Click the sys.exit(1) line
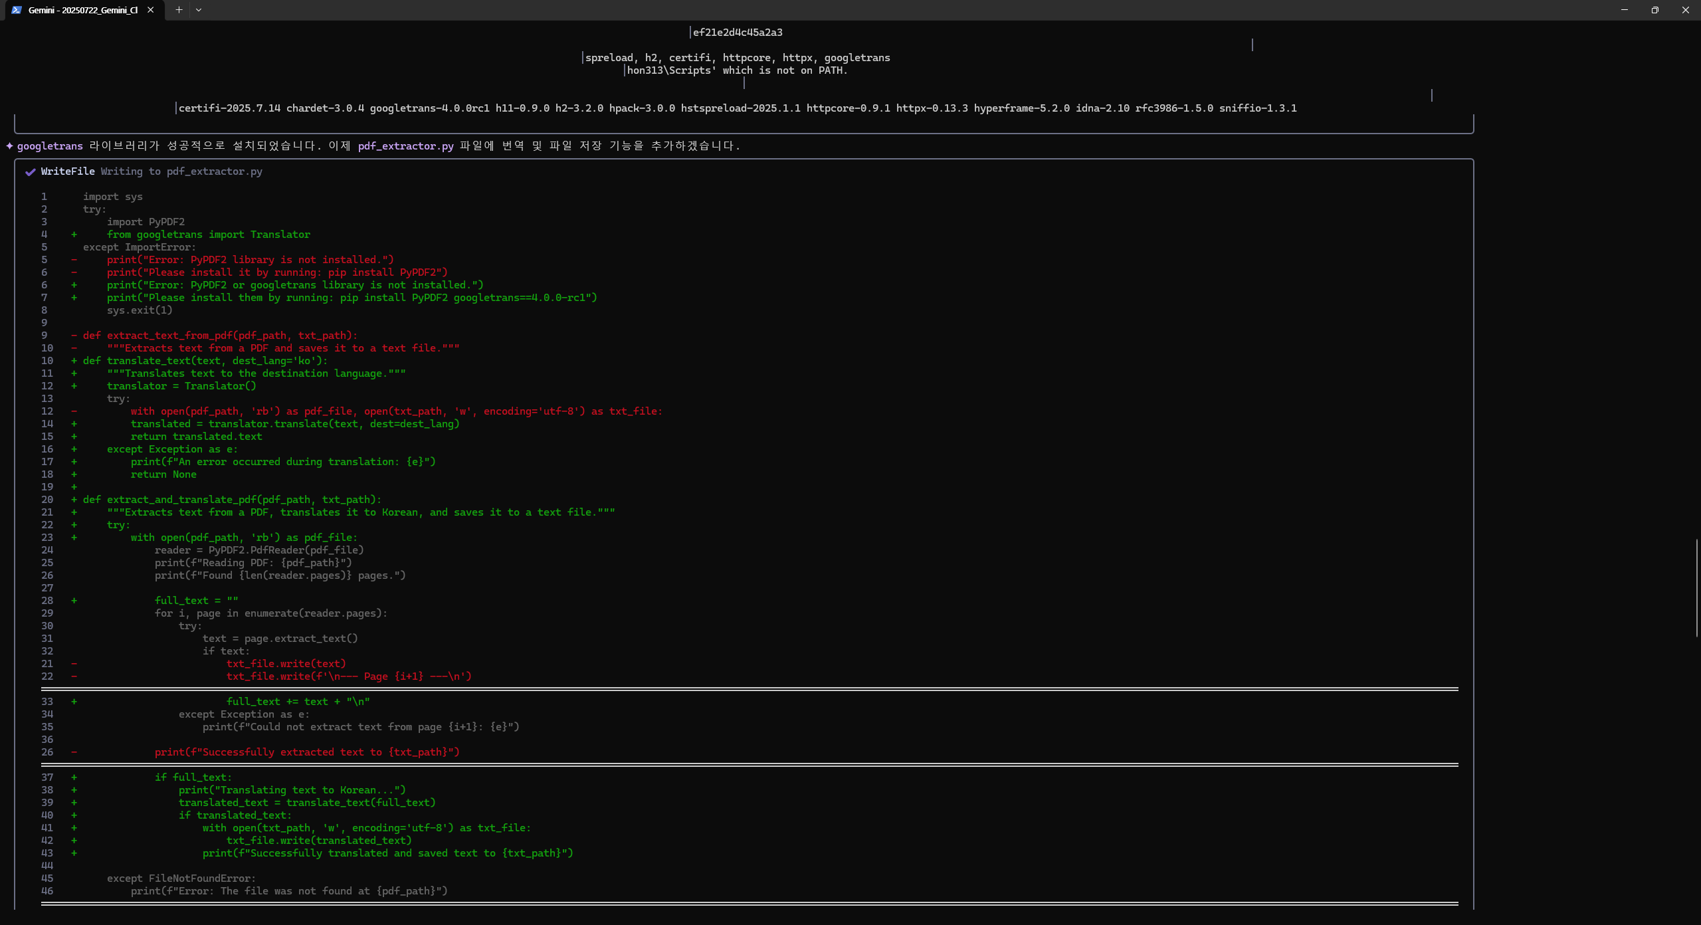 tap(140, 310)
